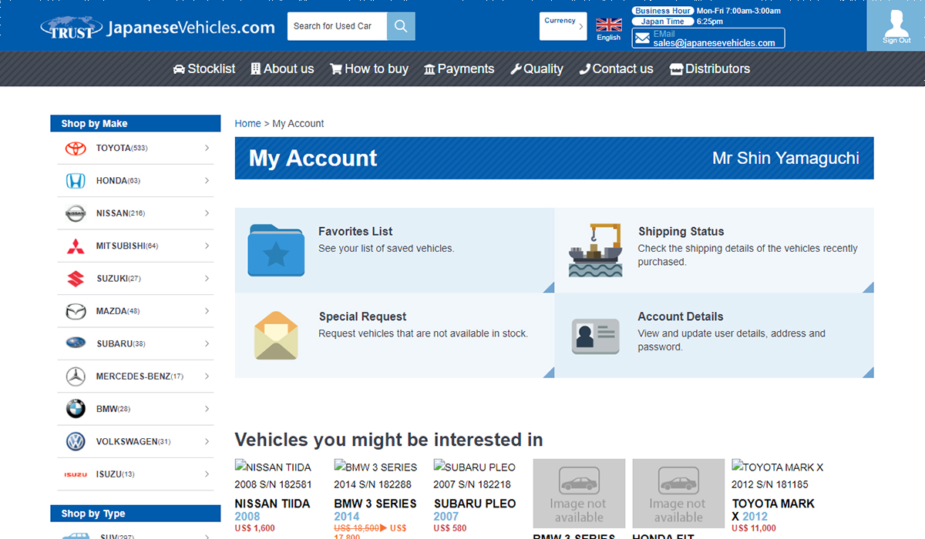Click the Sign Out person icon

point(896,23)
